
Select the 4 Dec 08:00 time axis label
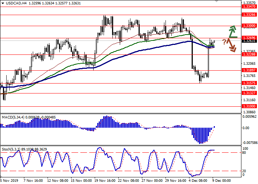pyautogui.click(x=198, y=181)
